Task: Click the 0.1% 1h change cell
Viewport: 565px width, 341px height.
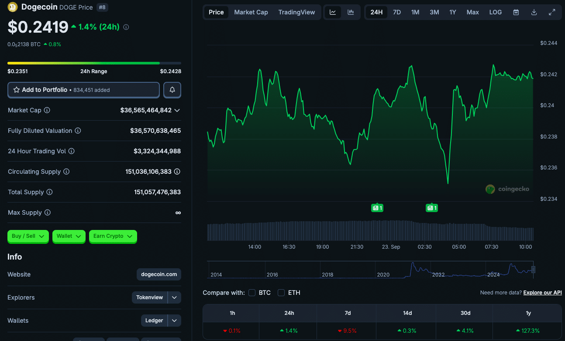Action: pos(231,331)
